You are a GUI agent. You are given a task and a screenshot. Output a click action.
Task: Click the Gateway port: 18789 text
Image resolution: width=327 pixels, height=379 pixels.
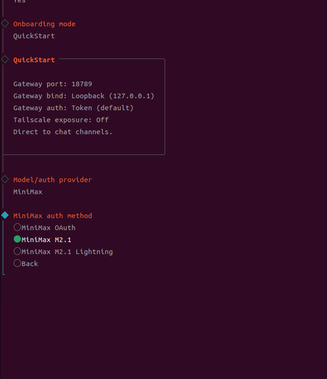tap(53, 83)
